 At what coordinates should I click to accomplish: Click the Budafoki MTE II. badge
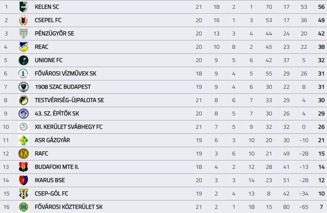tap(23, 167)
